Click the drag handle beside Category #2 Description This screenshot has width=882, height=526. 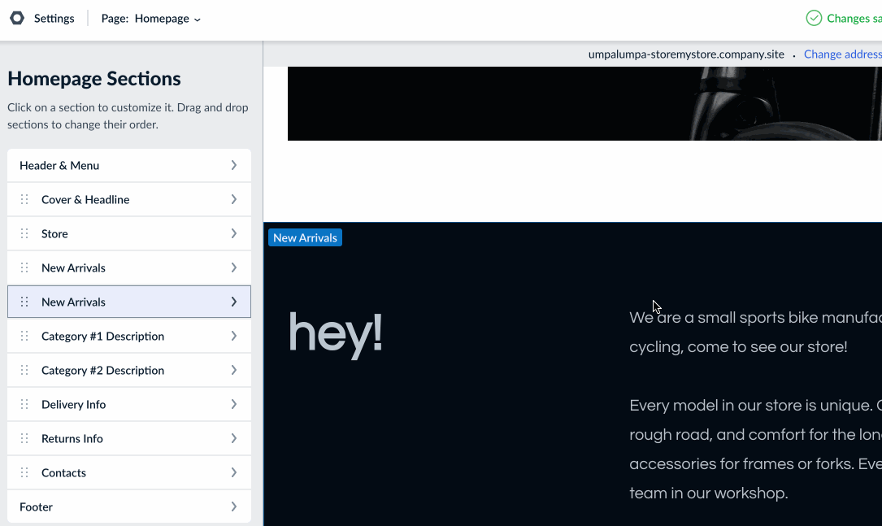tap(24, 370)
